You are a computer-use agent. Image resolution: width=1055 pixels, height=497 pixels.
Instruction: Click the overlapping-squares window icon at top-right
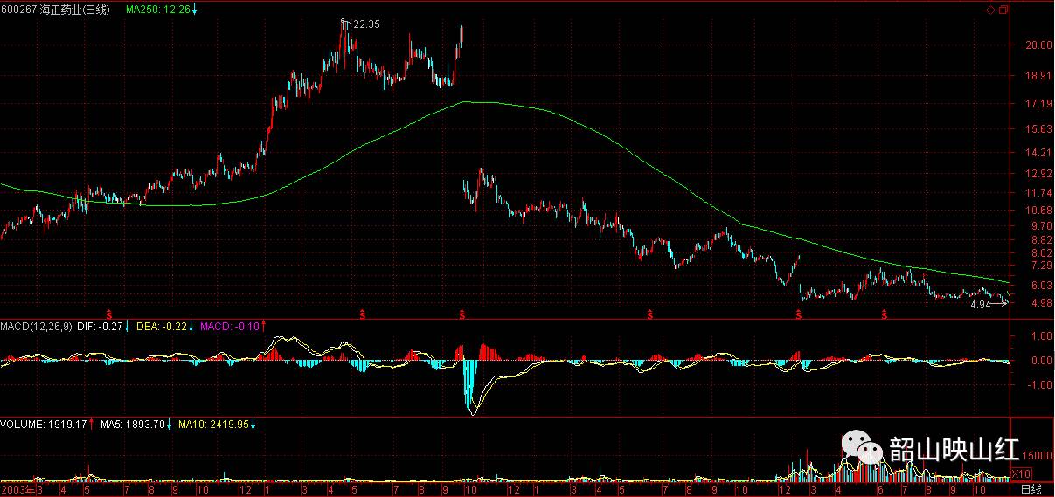tap(1003, 10)
